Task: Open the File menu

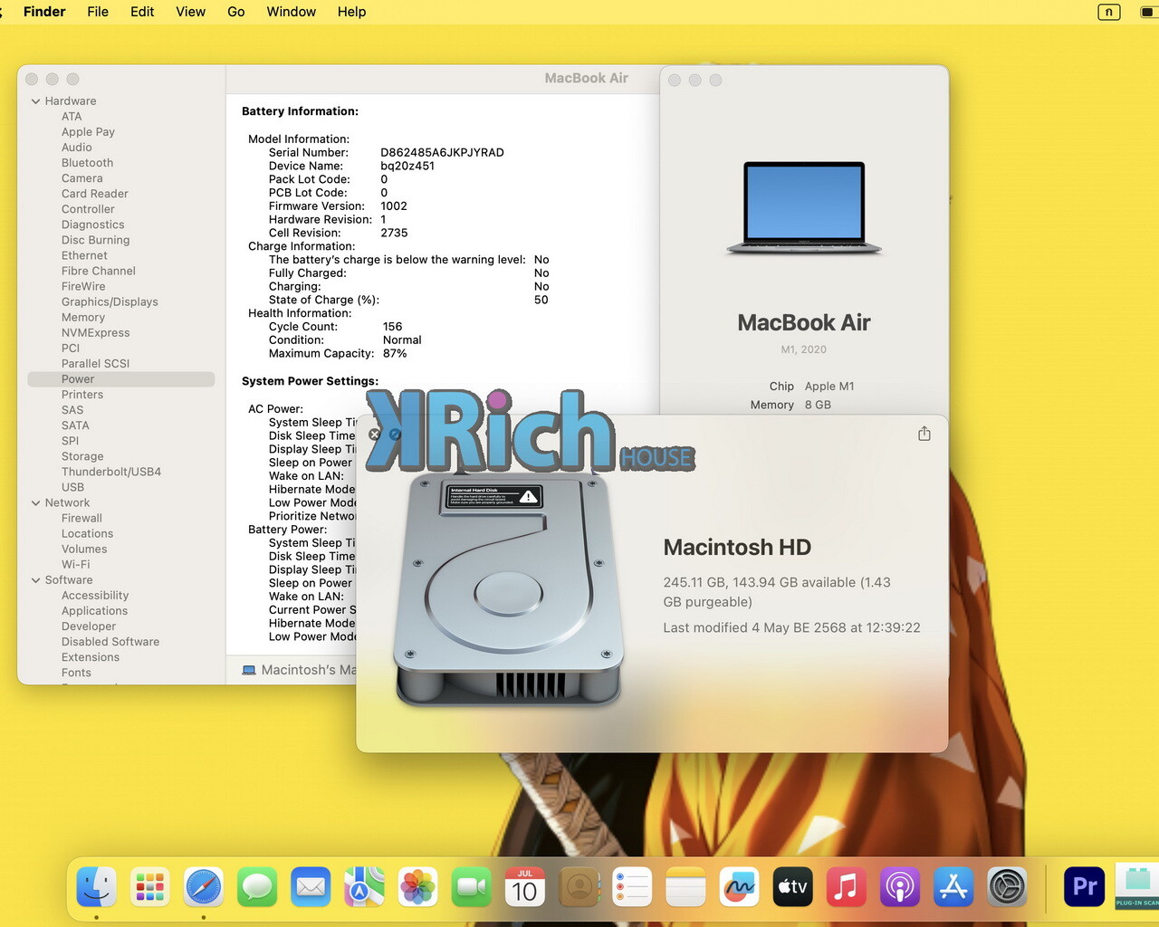Action: tap(98, 12)
